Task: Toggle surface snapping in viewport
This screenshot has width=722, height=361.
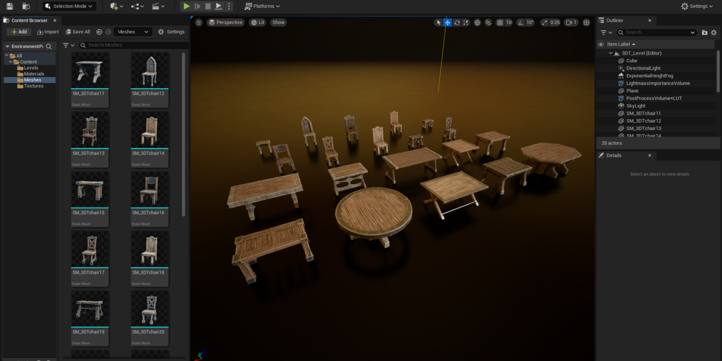Action: pyautogui.click(x=488, y=22)
